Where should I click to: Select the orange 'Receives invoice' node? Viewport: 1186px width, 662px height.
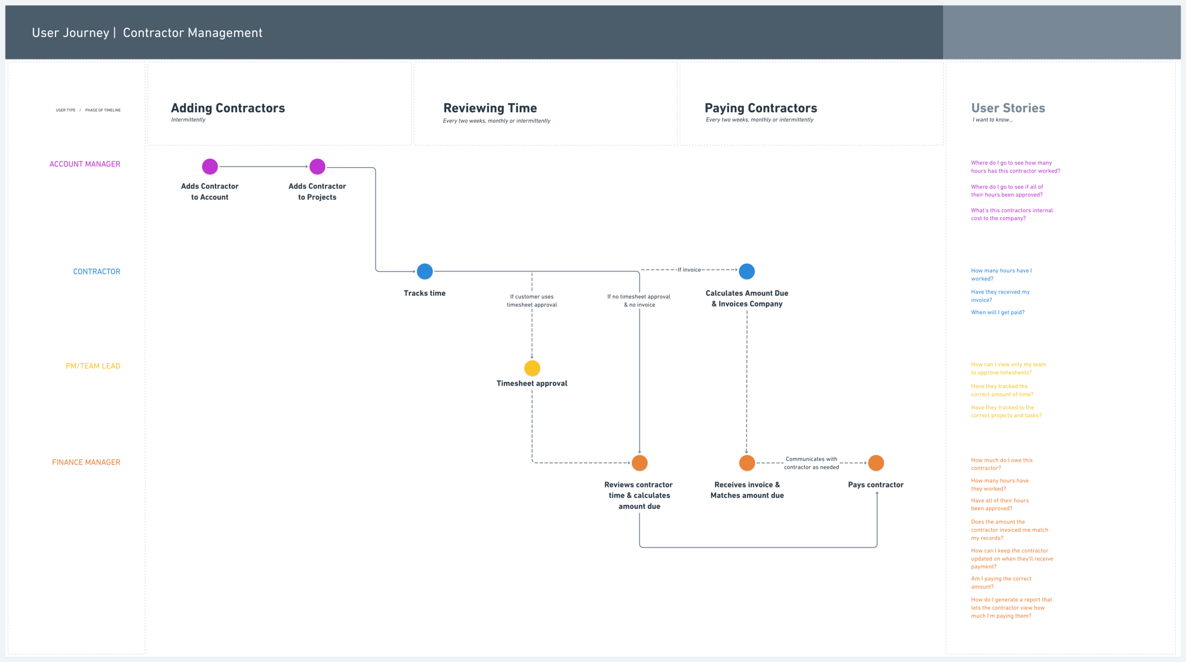[x=747, y=463]
